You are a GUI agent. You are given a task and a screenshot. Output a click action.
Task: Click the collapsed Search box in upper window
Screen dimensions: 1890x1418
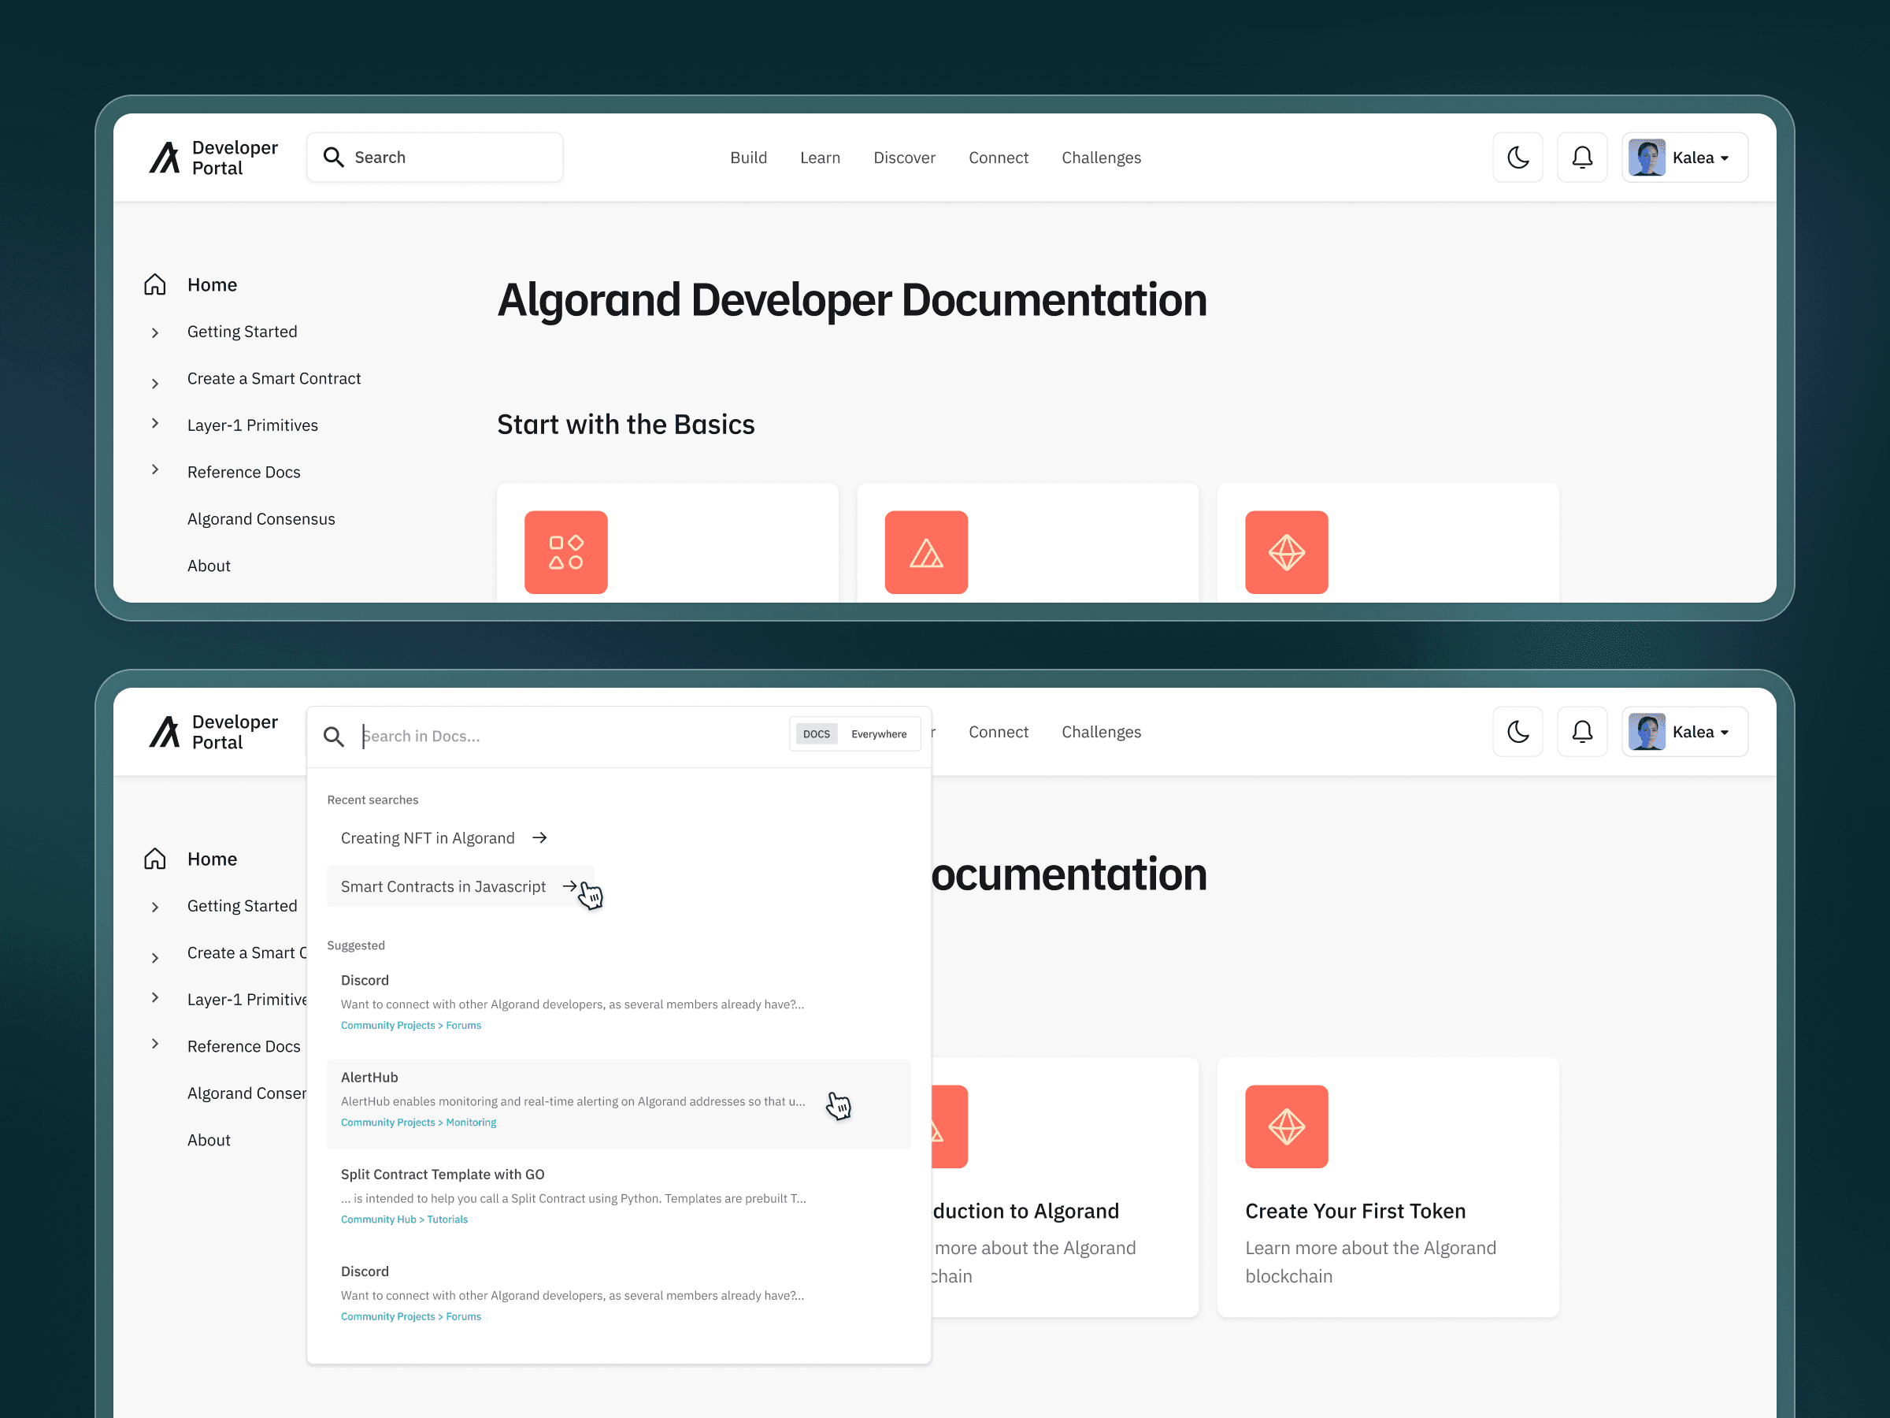pyautogui.click(x=435, y=158)
